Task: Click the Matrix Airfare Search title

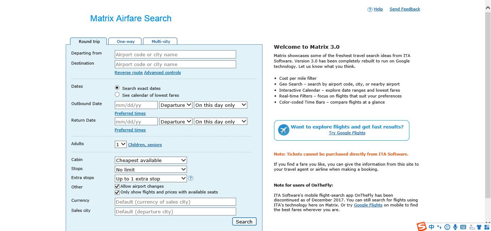Action: [131, 18]
